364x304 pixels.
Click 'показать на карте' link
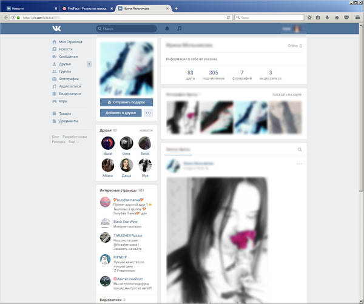[x=287, y=95]
